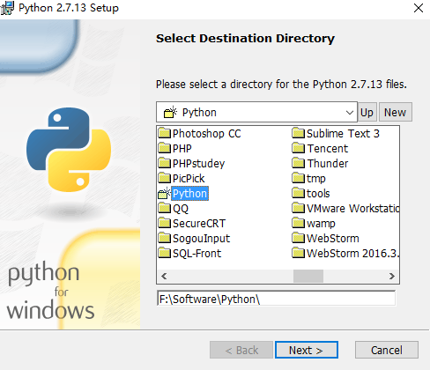430x370 pixels.
Task: Select the tmp folder name
Action: click(x=316, y=179)
